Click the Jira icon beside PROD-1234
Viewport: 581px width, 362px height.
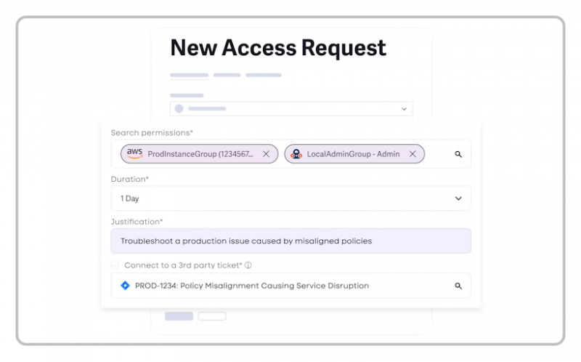126,286
